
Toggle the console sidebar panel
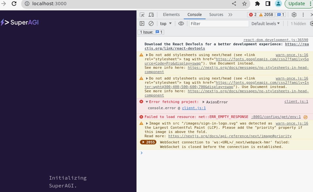(x=142, y=23)
